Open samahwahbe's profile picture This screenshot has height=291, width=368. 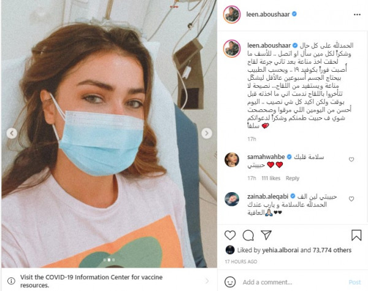[232, 160]
